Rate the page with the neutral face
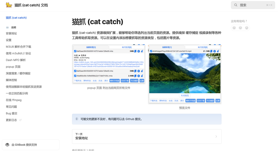278x151 pixels. pos(240,28)
